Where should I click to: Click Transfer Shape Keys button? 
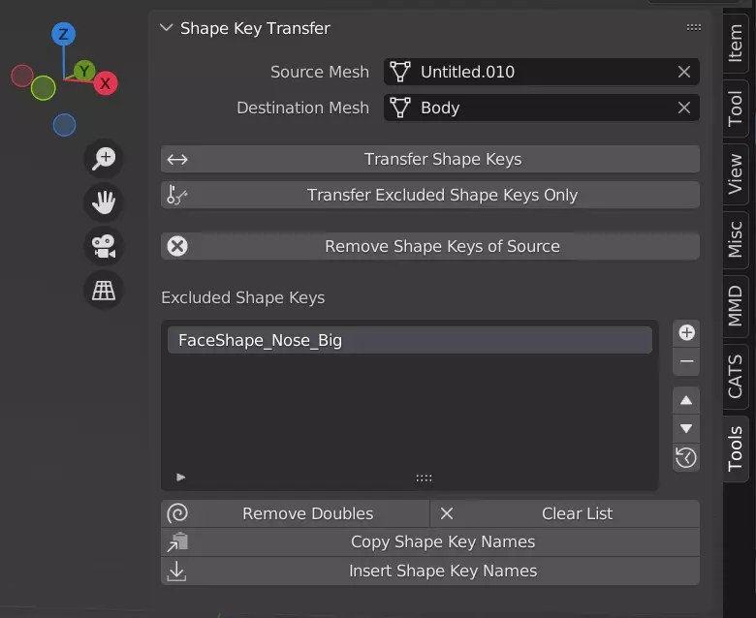point(430,159)
